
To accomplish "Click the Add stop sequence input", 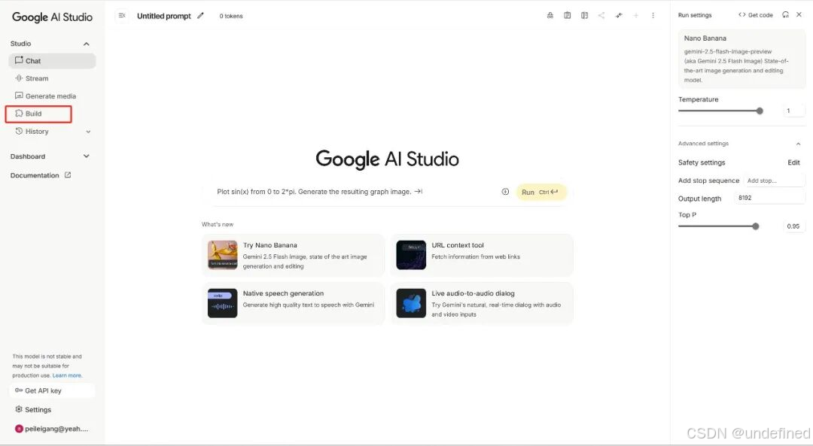I will pos(774,181).
